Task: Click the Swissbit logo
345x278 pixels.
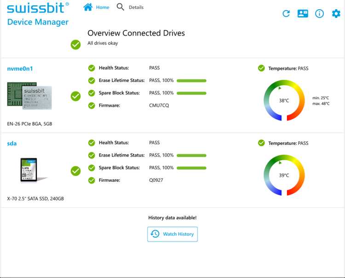Action: tap(38, 8)
